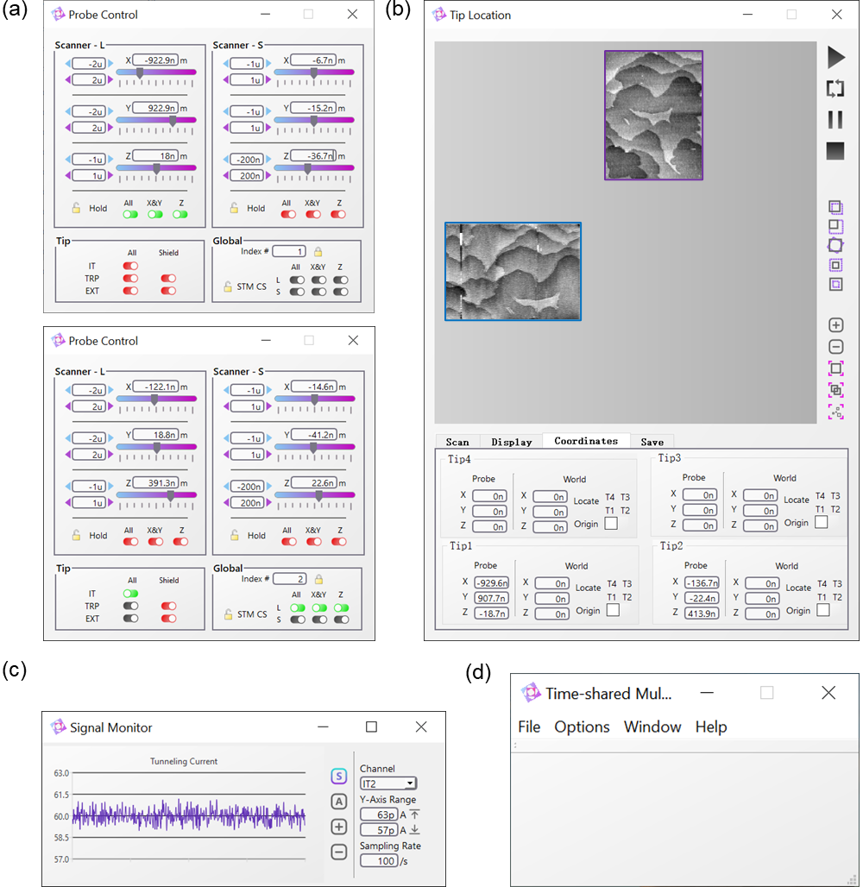The height and width of the screenshot is (887, 863).
Task: Stop the scan with the black square icon
Action: coord(835,151)
